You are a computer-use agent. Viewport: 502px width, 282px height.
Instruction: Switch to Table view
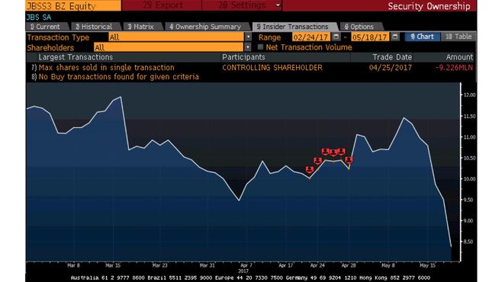[459, 37]
